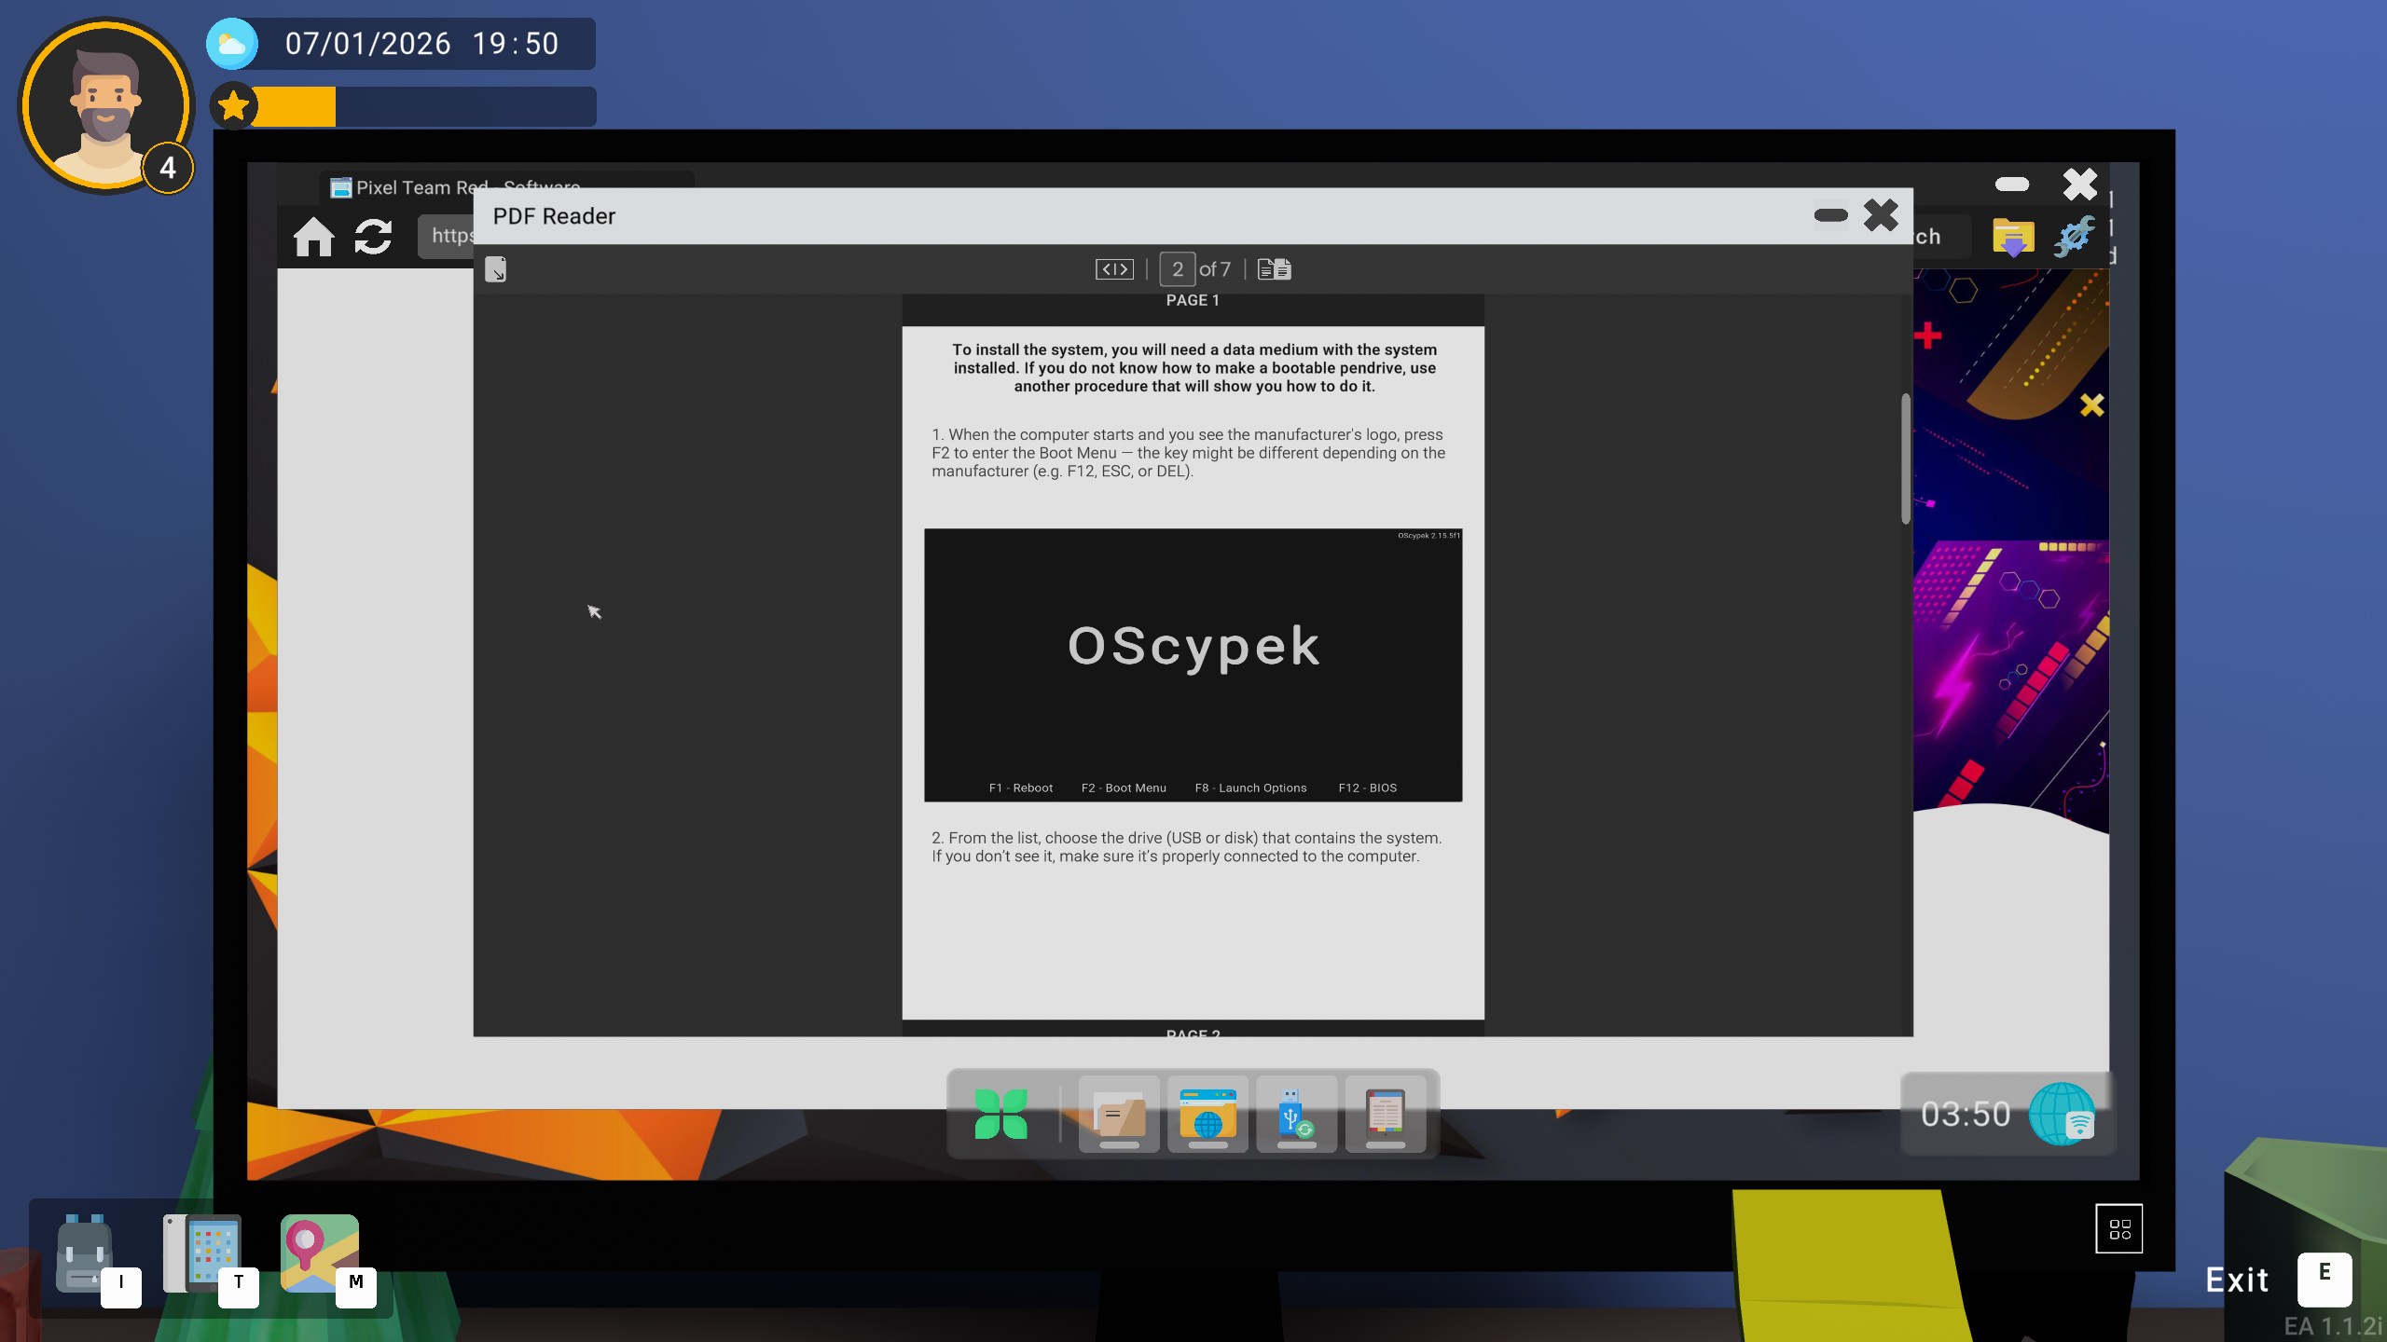The height and width of the screenshot is (1342, 2387).
Task: Open the browser downloads folder icon
Action: click(x=2012, y=237)
